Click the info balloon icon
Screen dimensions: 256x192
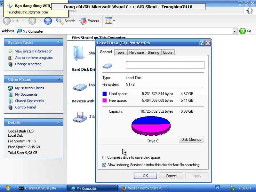[x=10, y=6]
